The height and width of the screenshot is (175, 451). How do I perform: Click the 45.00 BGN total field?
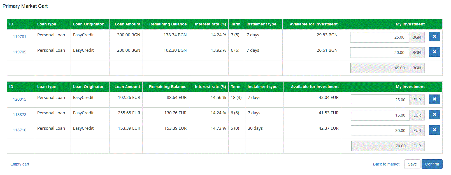pos(380,68)
